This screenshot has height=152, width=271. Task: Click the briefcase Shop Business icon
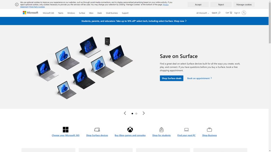coord(209,129)
